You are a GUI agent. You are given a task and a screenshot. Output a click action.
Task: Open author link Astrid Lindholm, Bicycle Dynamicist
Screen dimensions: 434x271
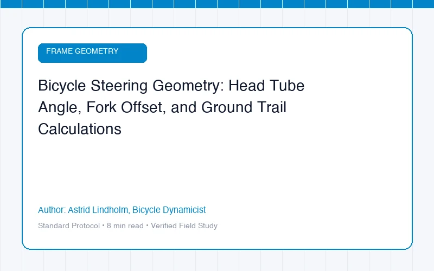coord(122,210)
